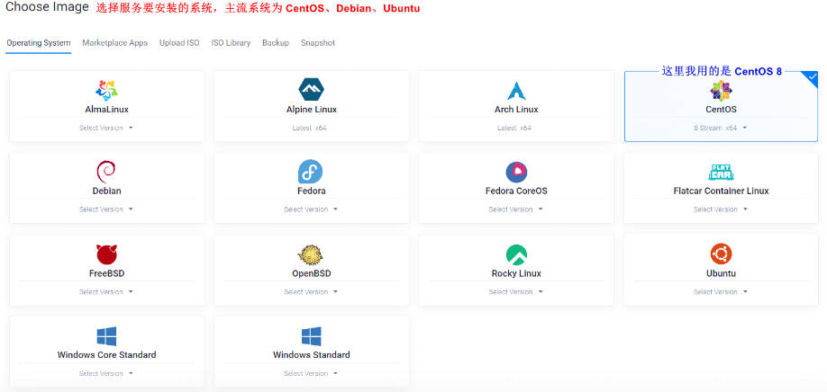The image size is (827, 392).
Task: Choose the Rocky Linux green logo
Action: click(516, 254)
